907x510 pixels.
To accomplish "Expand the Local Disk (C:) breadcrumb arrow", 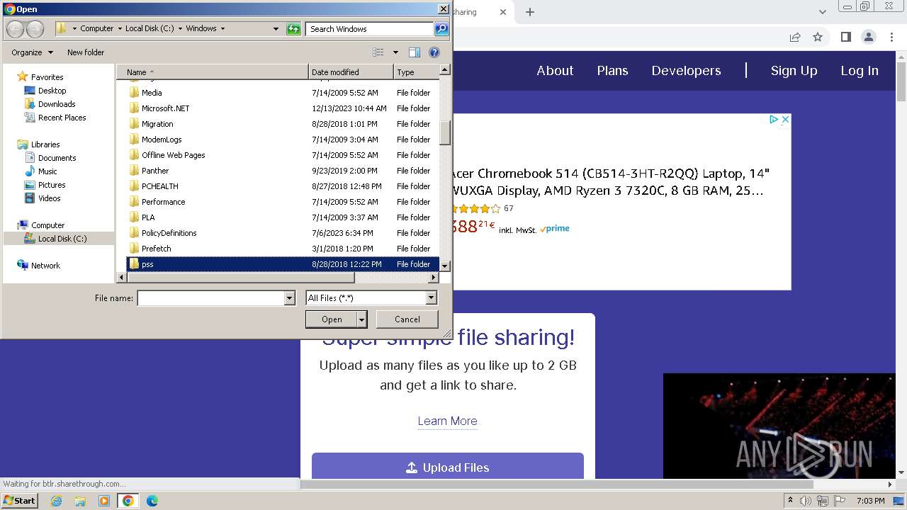I will pyautogui.click(x=180, y=29).
